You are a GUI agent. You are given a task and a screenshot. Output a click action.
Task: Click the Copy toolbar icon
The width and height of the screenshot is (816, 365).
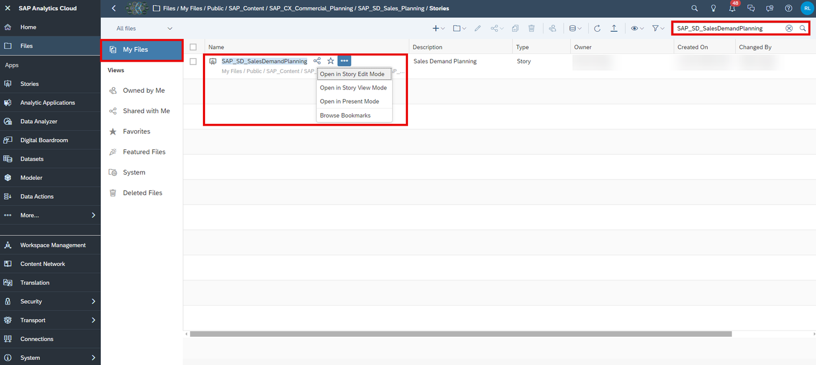tap(515, 28)
